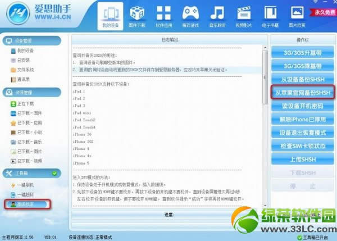Click the 3G/3GS降基带 button
This screenshot has height=241, width=337.
click(x=303, y=66)
